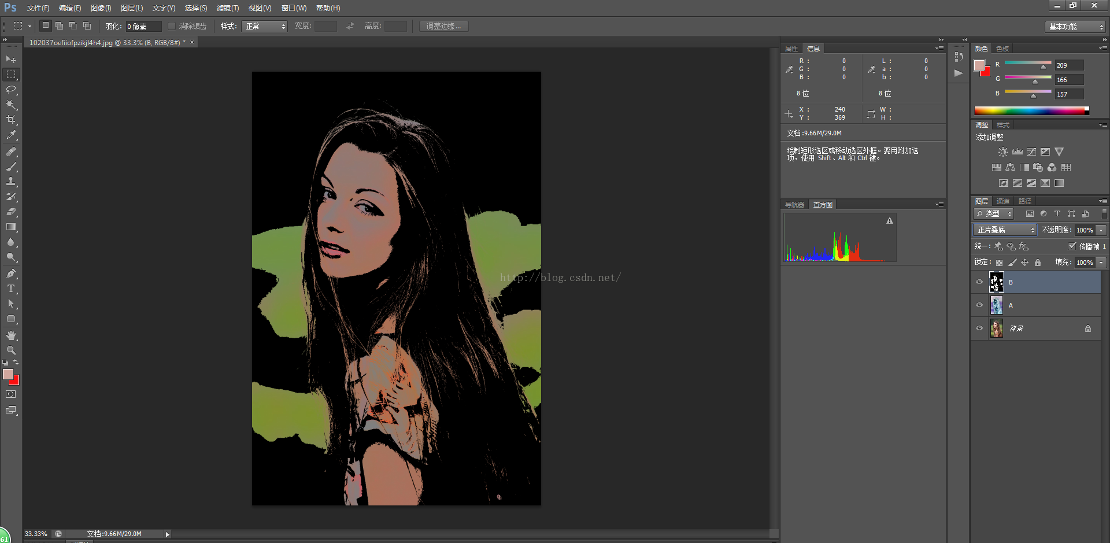Toggle the 传播帧 1 checkbox
The height and width of the screenshot is (543, 1110).
click(x=1072, y=246)
